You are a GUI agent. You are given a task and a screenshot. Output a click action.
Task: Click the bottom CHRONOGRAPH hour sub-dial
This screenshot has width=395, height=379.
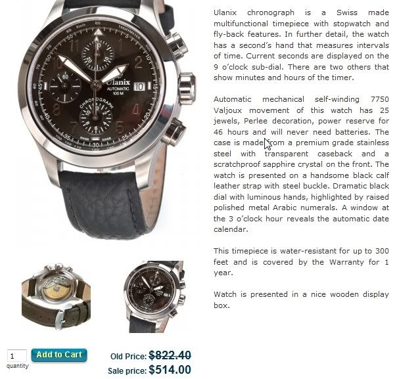point(96,118)
